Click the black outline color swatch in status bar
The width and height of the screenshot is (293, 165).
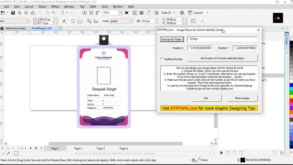243,160
